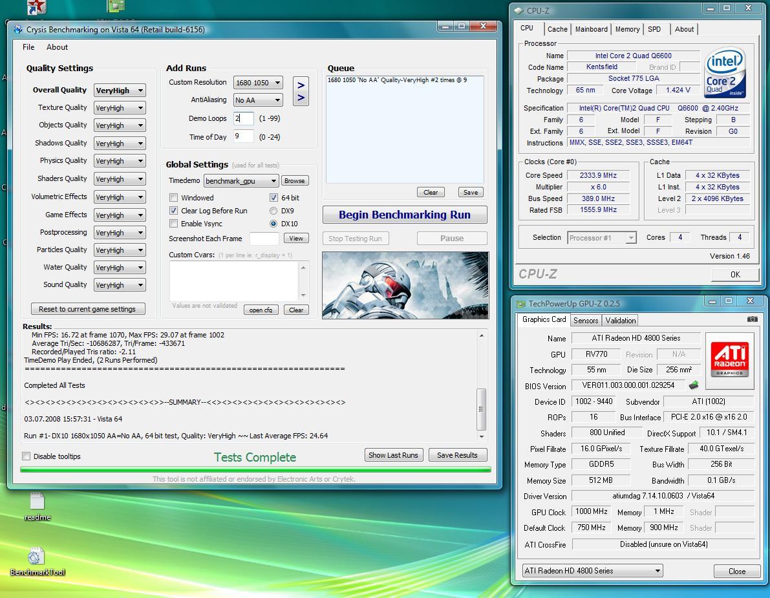Select the DX9 radio button

(273, 211)
